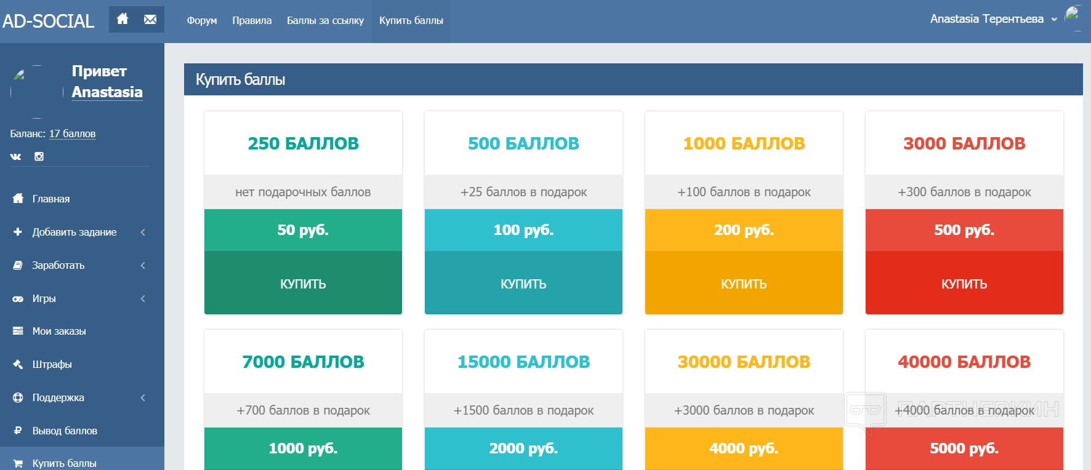The height and width of the screenshot is (470, 1091).
Task: Go to the Правила page
Action: (252, 20)
